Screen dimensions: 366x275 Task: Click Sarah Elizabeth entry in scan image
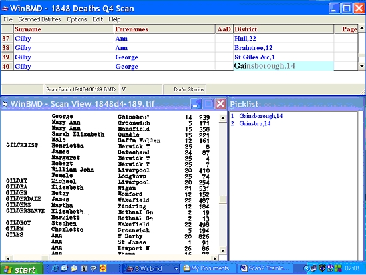78,134
